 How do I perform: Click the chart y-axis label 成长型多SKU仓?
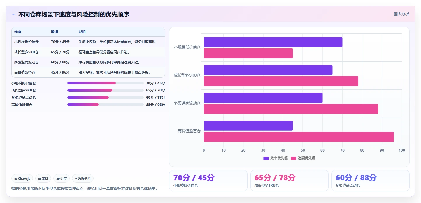click(187, 75)
